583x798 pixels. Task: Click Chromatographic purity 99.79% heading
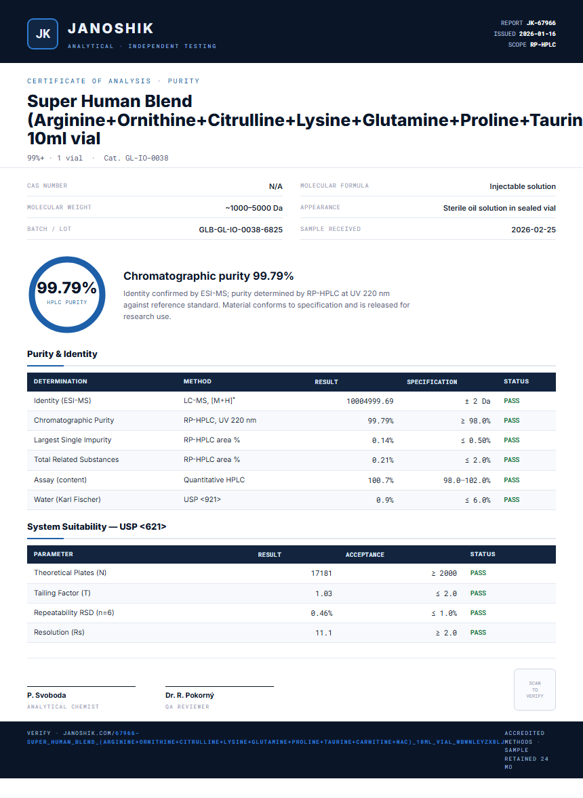coord(208,276)
